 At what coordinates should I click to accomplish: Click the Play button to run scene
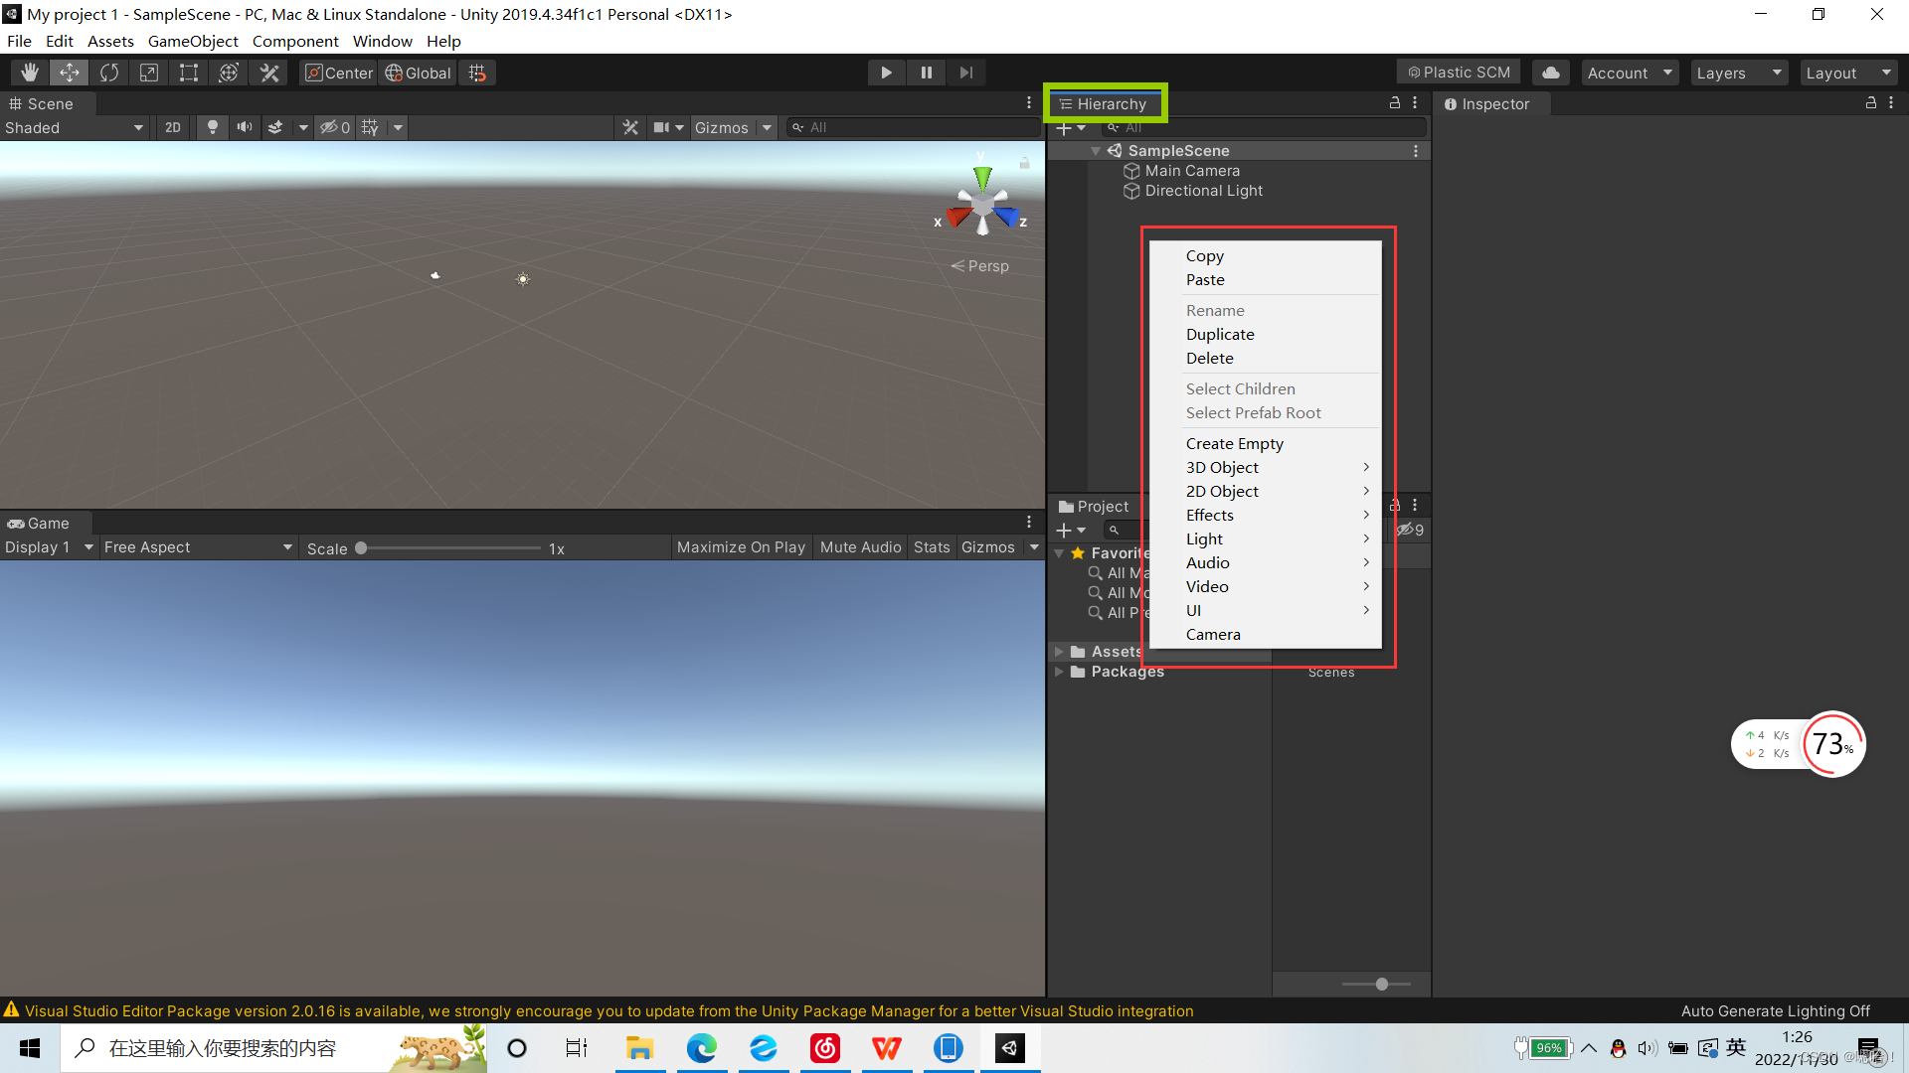(885, 73)
